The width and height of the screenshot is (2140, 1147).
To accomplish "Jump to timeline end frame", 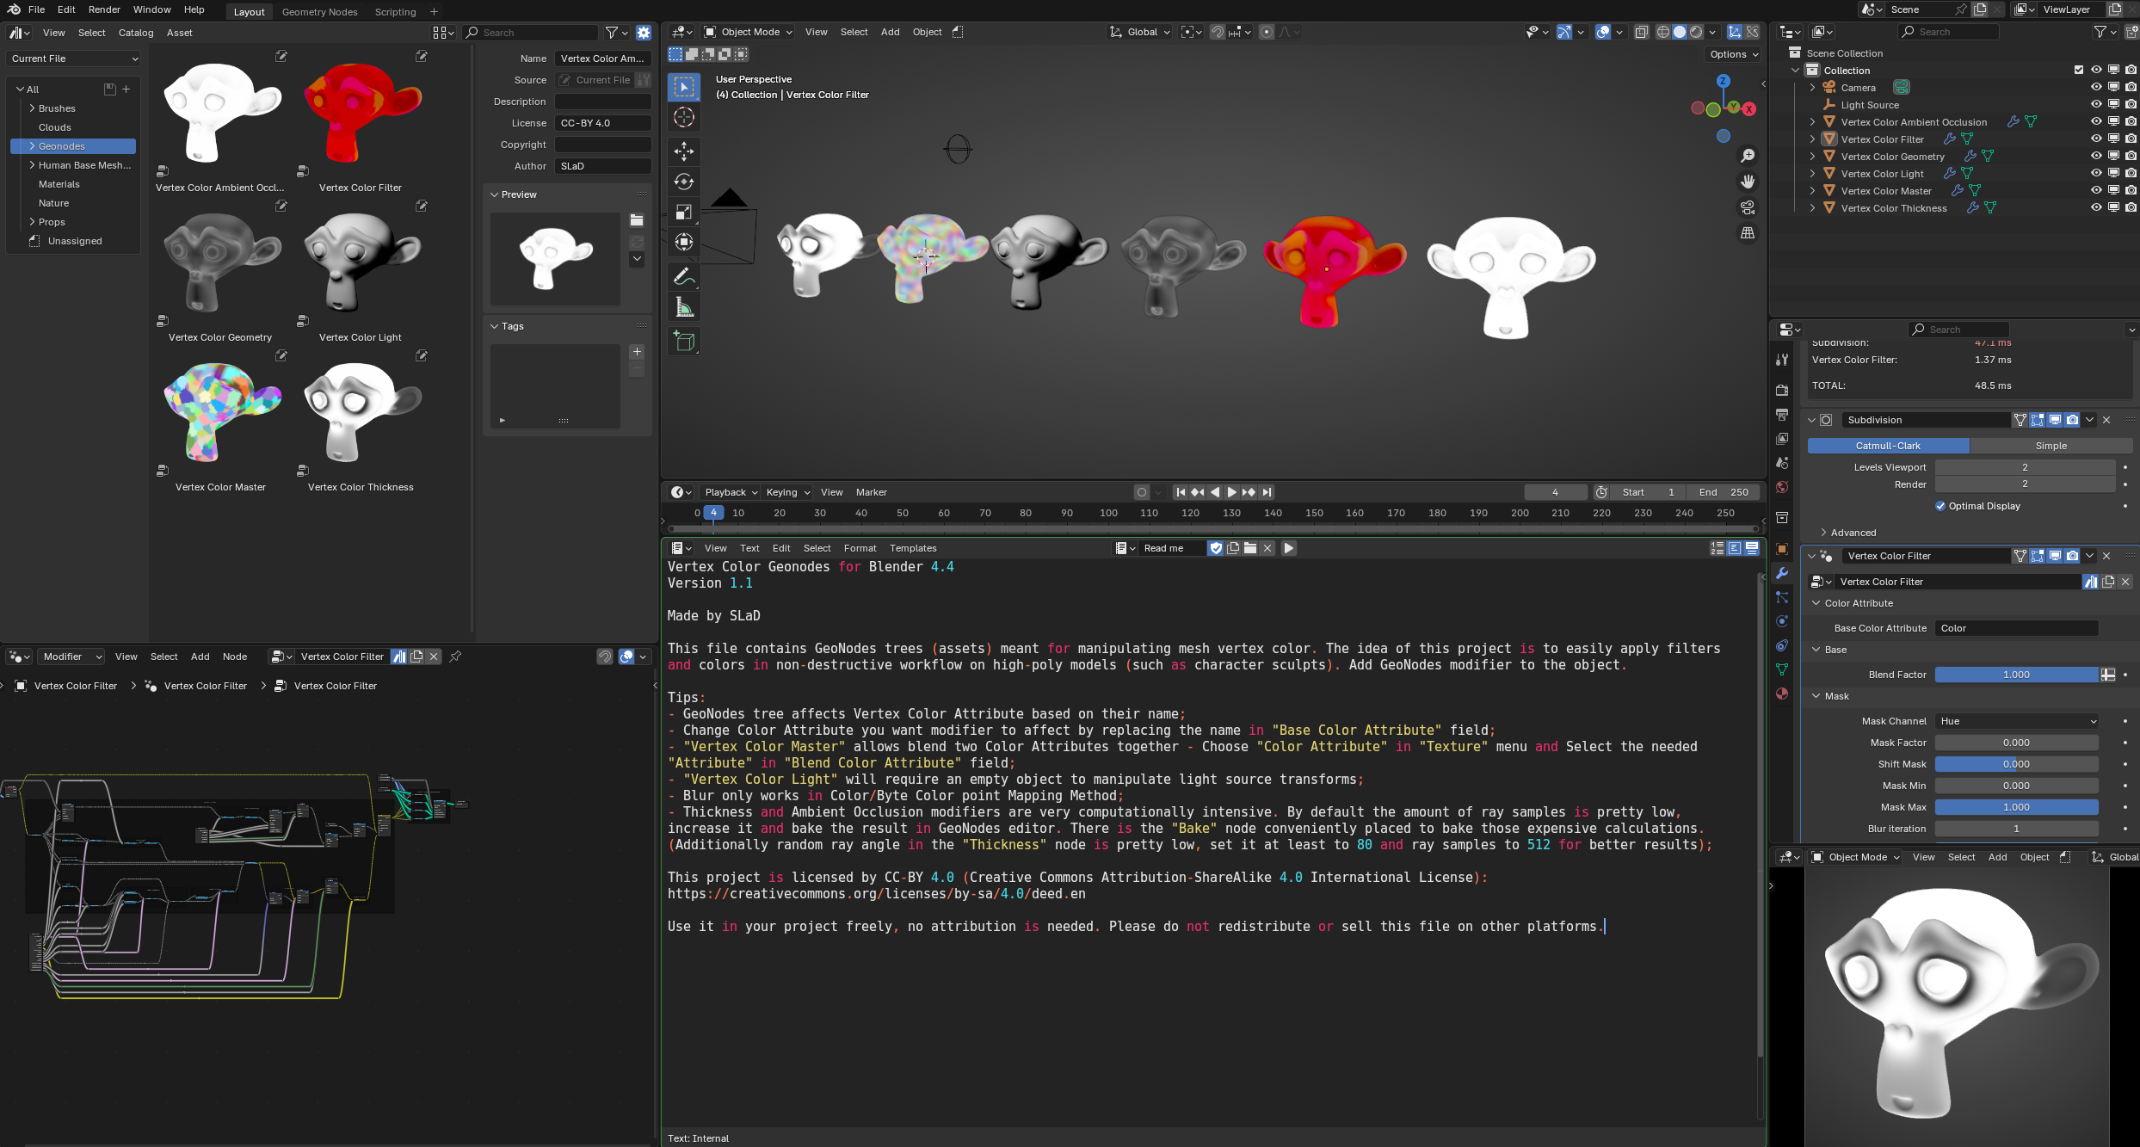I will [x=1267, y=492].
